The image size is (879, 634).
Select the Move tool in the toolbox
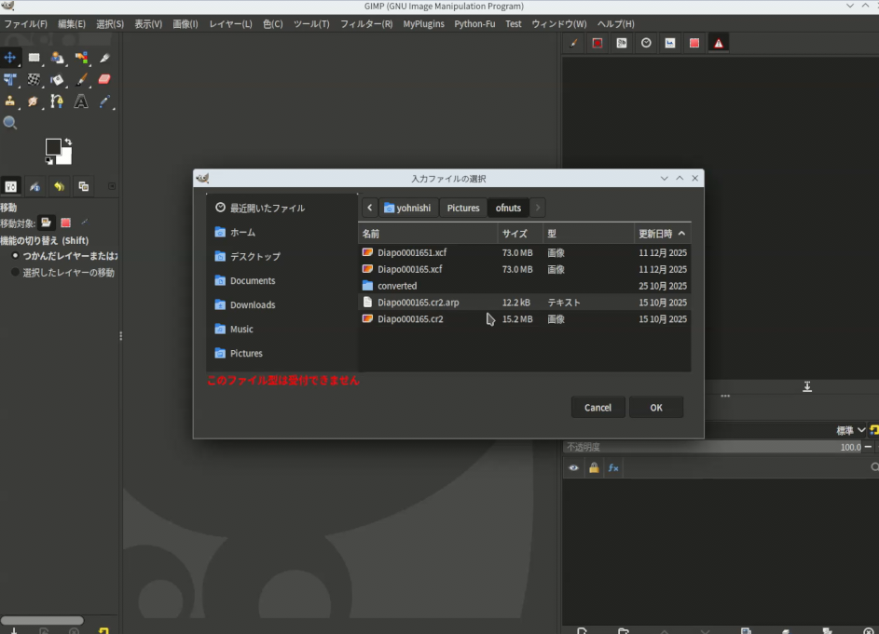pyautogui.click(x=9, y=58)
